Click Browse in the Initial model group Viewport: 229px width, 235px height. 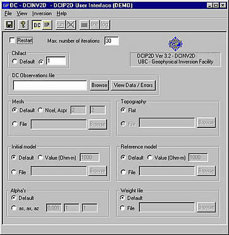point(98,171)
